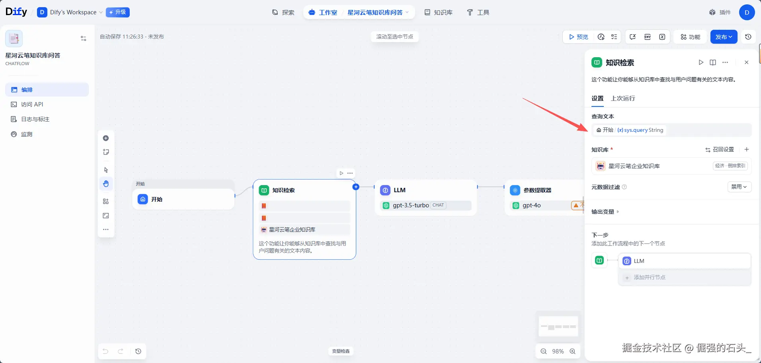Click the add node plus icon in canvas toolbar
The width and height of the screenshot is (761, 363).
coord(106,138)
